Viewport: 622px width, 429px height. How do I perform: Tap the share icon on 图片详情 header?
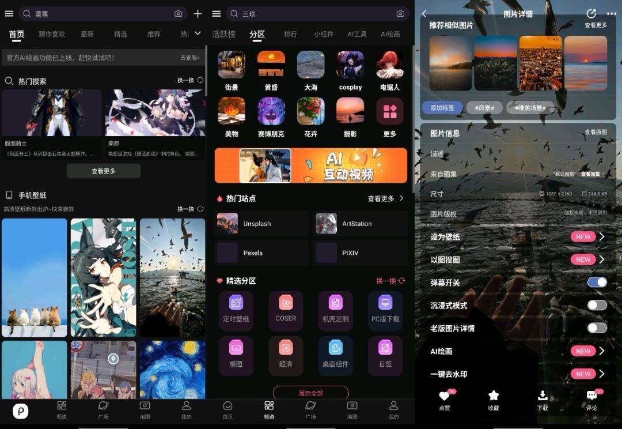pos(591,14)
